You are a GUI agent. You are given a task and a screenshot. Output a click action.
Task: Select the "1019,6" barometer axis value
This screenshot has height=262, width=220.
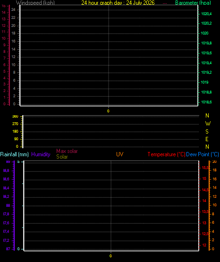pos(206,53)
